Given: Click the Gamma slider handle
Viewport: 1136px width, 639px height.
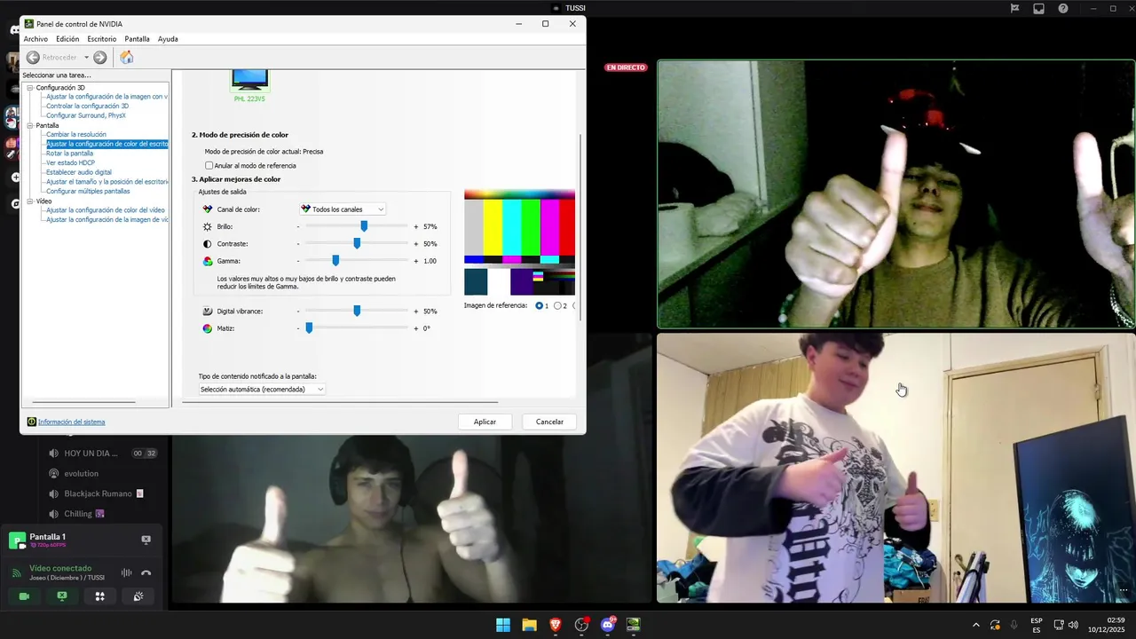Looking at the screenshot, I should pos(335,261).
